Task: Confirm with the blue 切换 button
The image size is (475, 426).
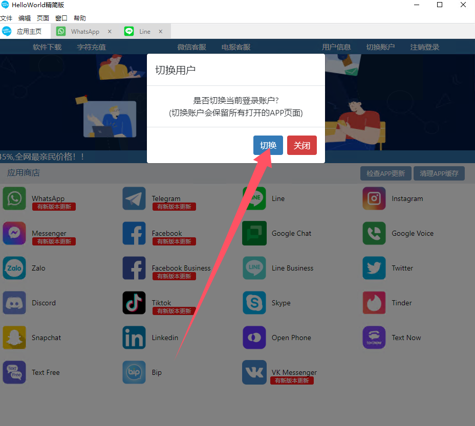Action: tap(268, 145)
